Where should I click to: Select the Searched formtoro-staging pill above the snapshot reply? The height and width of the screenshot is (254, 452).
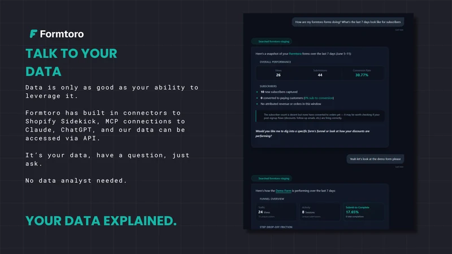tap(272, 41)
